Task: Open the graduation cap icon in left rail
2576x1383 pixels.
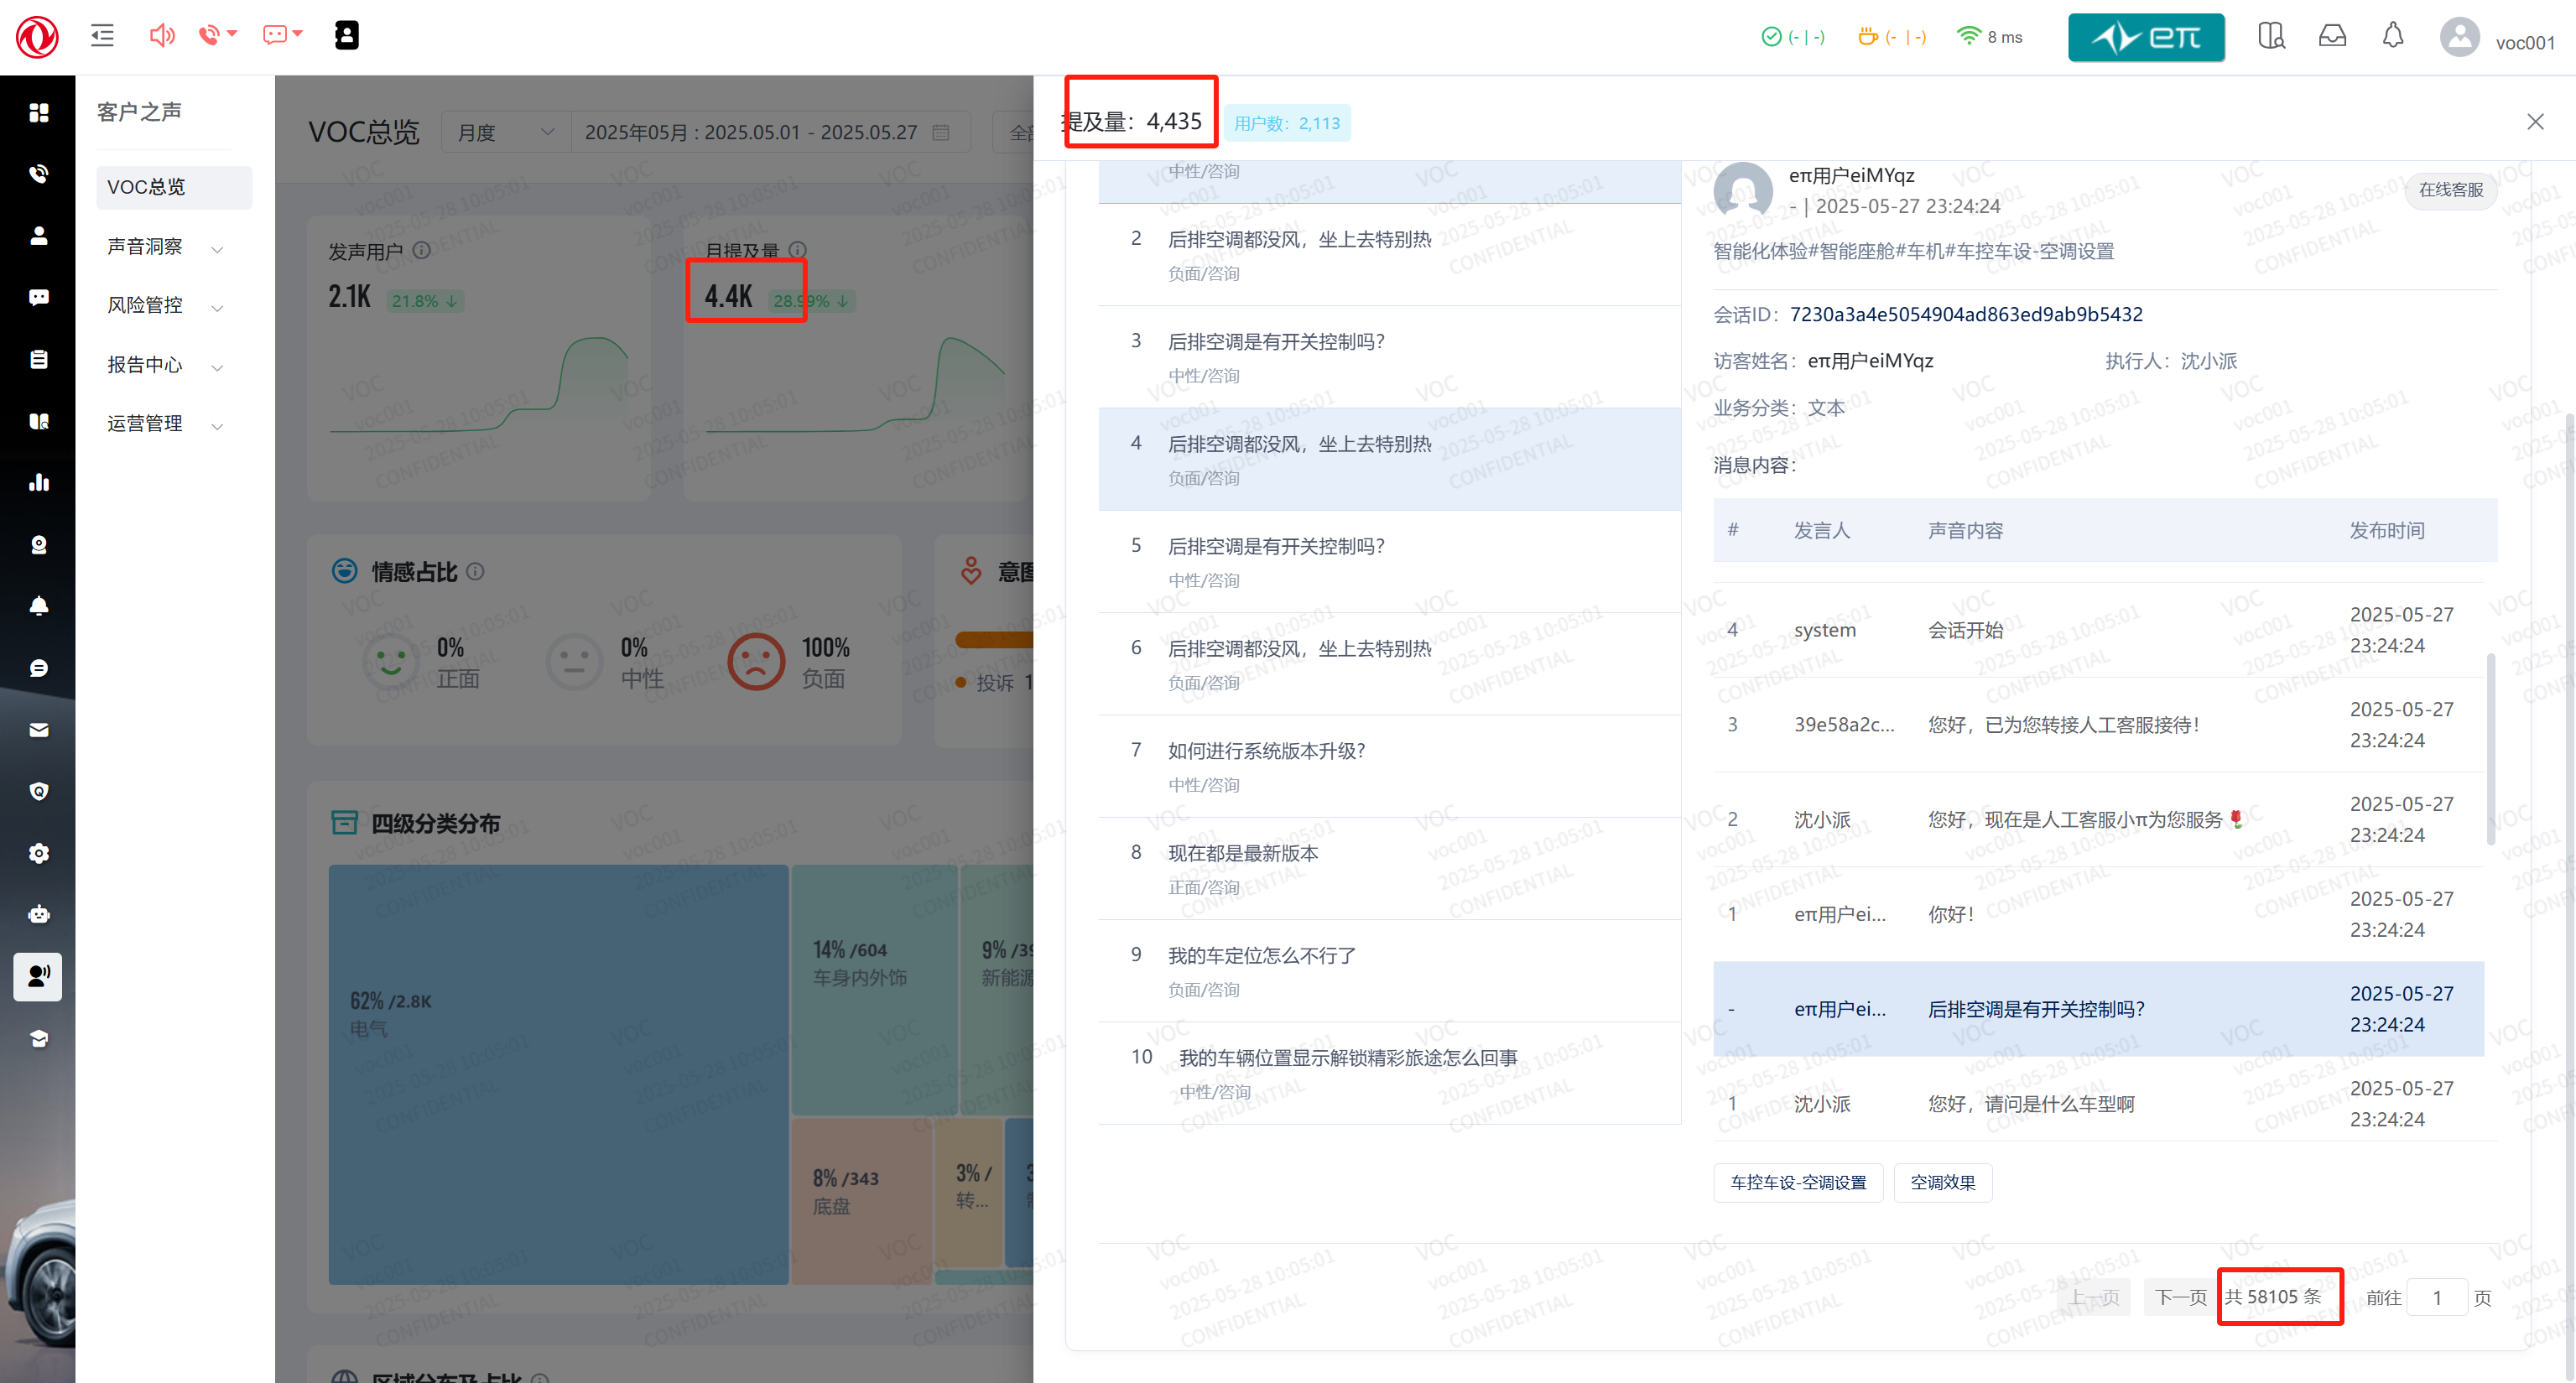Action: click(x=39, y=1039)
